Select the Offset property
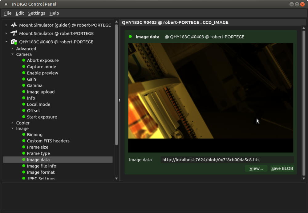308x213 pixels. (34, 111)
